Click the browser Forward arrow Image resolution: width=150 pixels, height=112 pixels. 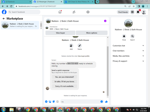pos(7,6)
